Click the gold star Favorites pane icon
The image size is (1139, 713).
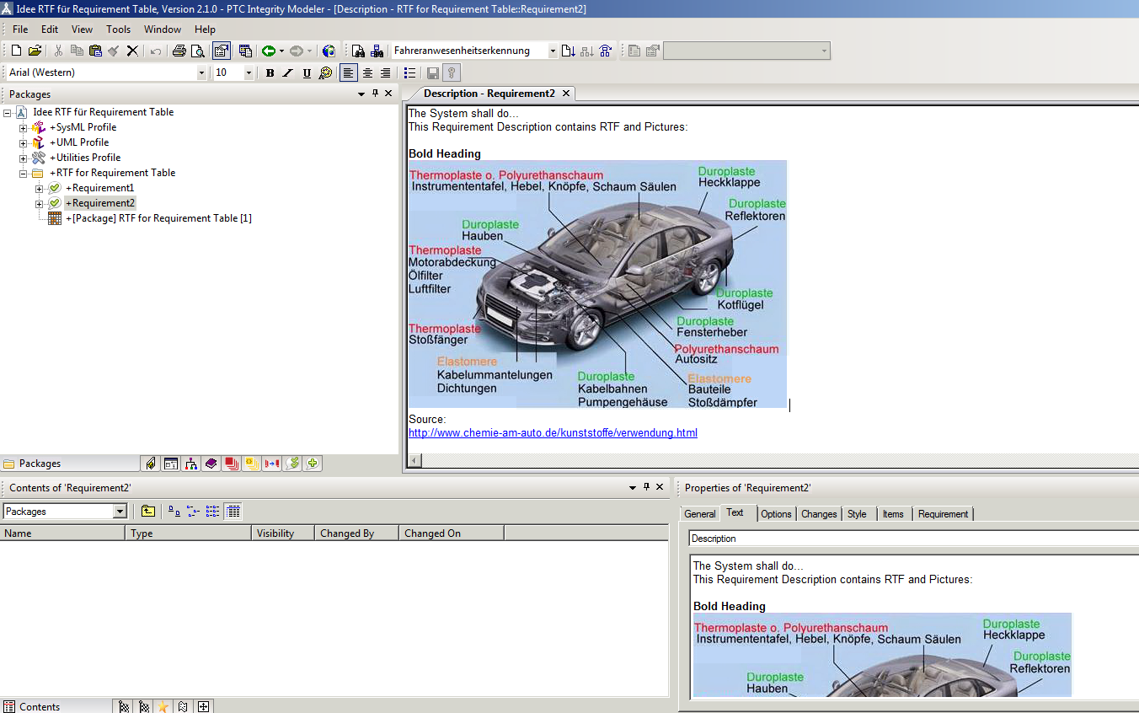click(x=163, y=707)
